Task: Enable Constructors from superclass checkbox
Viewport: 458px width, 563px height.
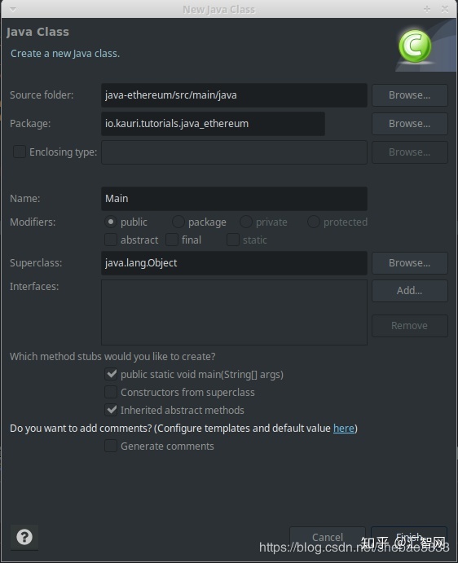Action: tap(111, 392)
